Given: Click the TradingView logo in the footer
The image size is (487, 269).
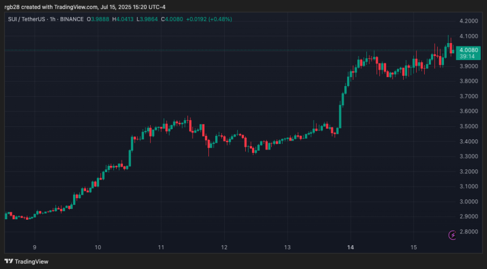Looking at the screenshot, I should [x=26, y=261].
